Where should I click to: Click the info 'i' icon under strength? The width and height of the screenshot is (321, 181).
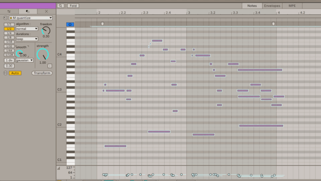pyautogui.click(x=50, y=66)
